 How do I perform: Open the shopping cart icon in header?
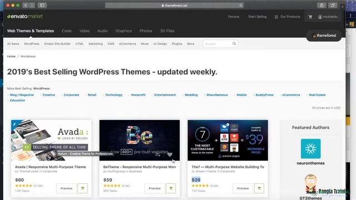tap(310, 17)
